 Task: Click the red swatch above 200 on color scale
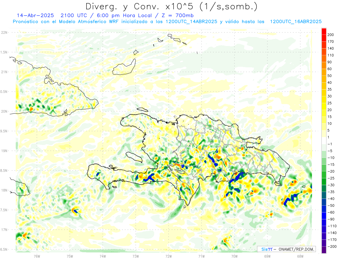324,31
